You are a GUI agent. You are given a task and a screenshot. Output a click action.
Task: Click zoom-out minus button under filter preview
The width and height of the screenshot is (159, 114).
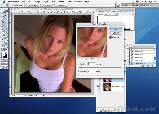coord(86,59)
